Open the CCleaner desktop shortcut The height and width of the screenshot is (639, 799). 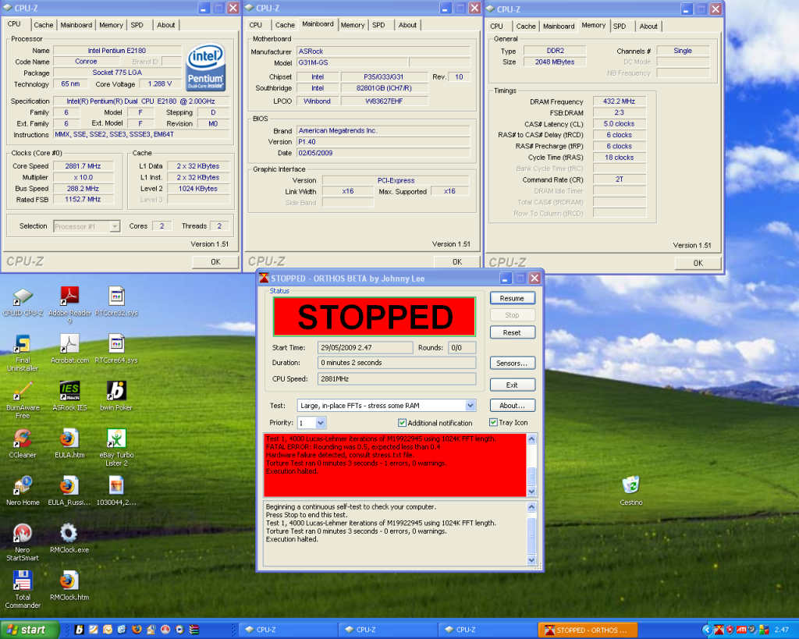click(23, 443)
